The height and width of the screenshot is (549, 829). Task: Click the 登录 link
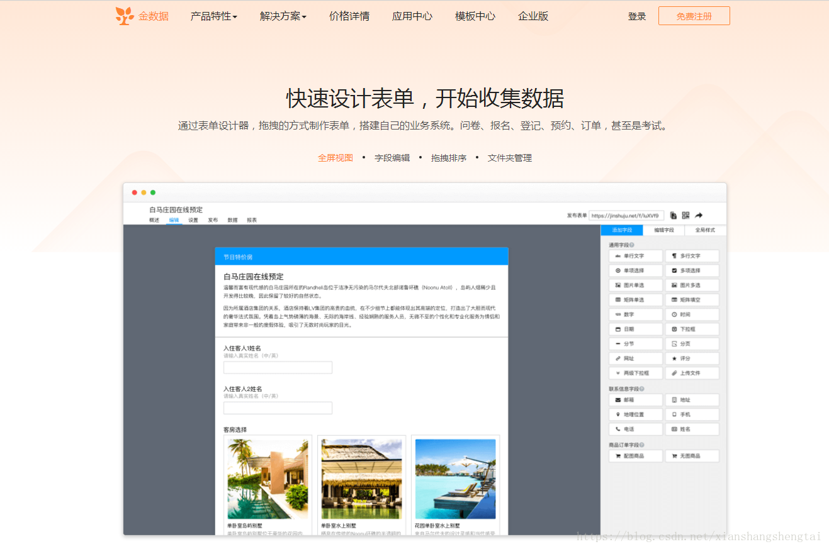[x=637, y=16]
